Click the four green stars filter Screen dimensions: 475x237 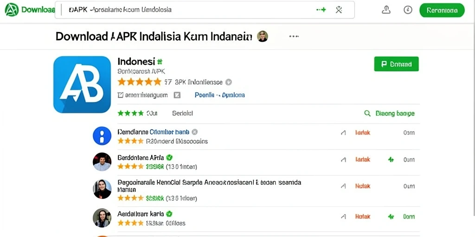130,113
